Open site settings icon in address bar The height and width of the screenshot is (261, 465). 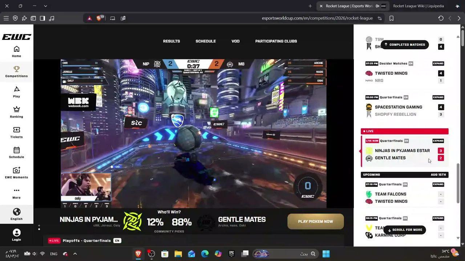[x=380, y=18]
